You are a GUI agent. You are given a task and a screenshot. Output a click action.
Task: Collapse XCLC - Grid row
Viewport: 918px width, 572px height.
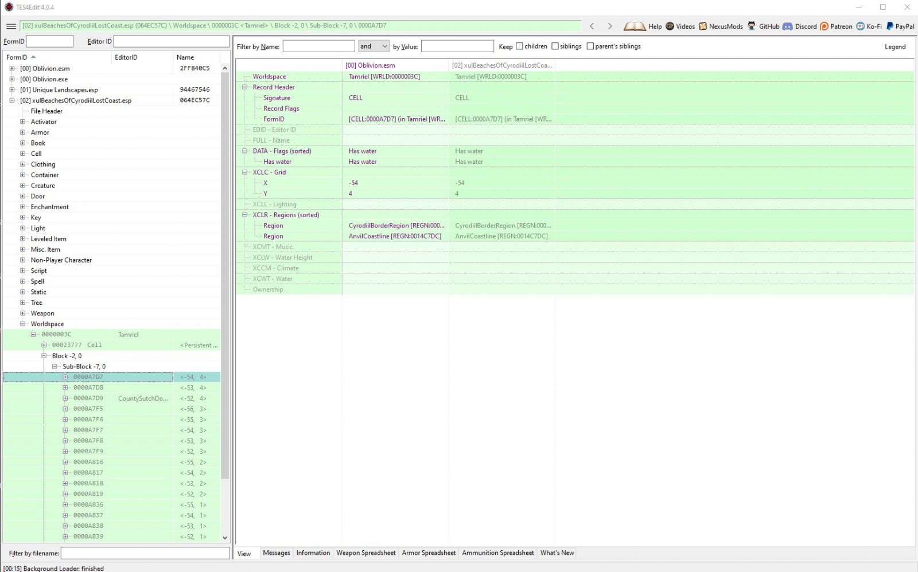point(245,172)
